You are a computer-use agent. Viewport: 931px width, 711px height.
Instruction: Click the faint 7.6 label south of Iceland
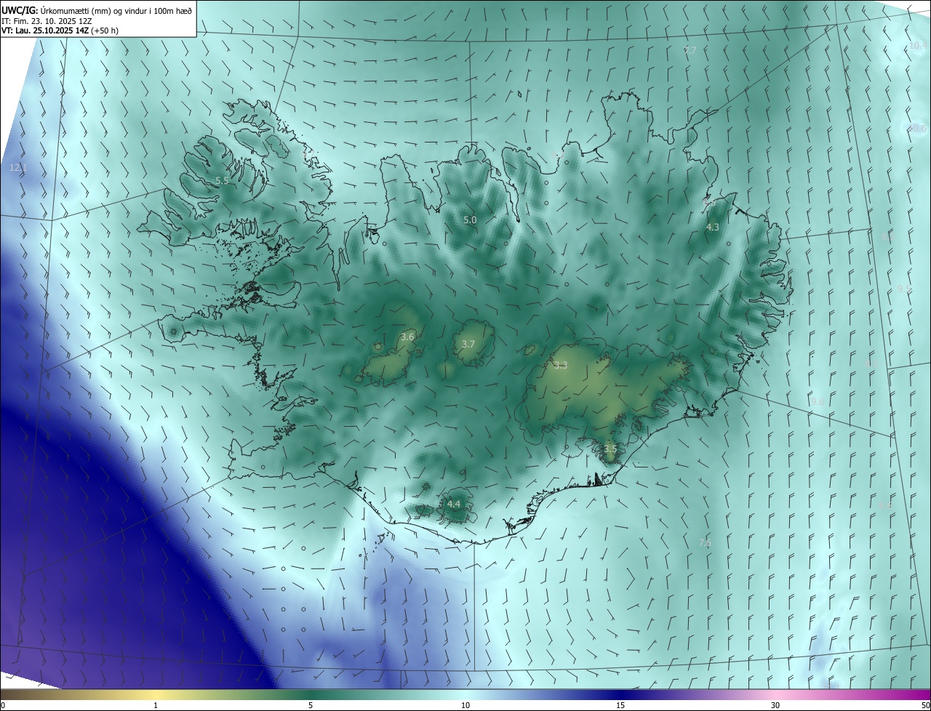704,542
